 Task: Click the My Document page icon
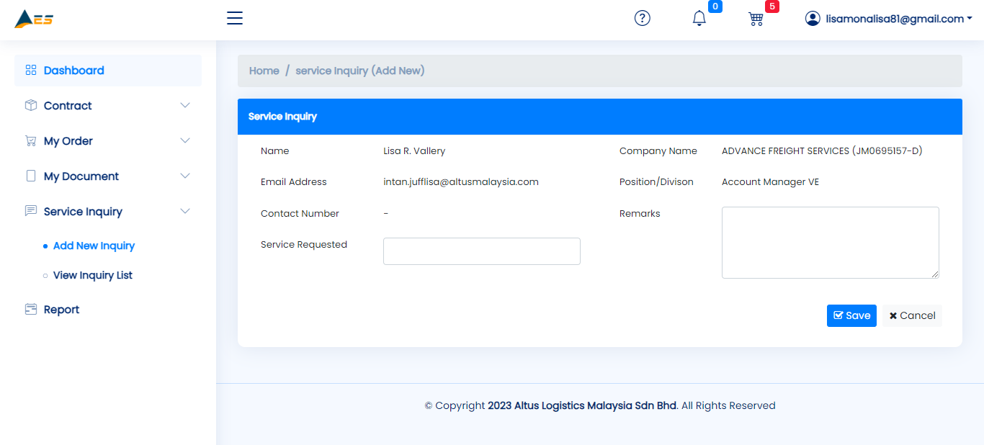click(x=31, y=176)
